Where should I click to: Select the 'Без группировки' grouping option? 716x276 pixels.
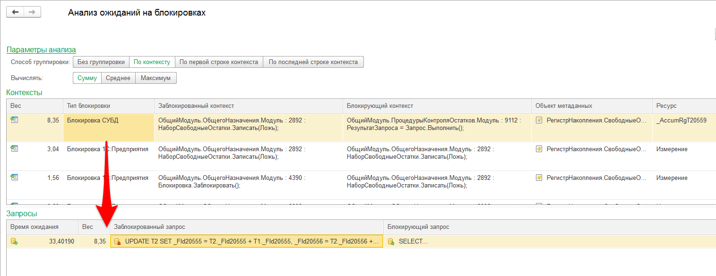coord(101,62)
